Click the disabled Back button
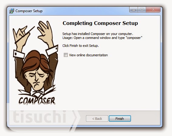 click(x=97, y=119)
